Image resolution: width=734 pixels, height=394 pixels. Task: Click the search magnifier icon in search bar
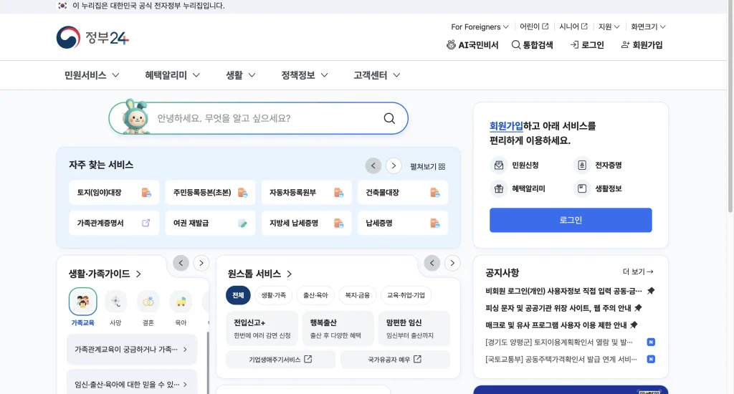(x=389, y=118)
